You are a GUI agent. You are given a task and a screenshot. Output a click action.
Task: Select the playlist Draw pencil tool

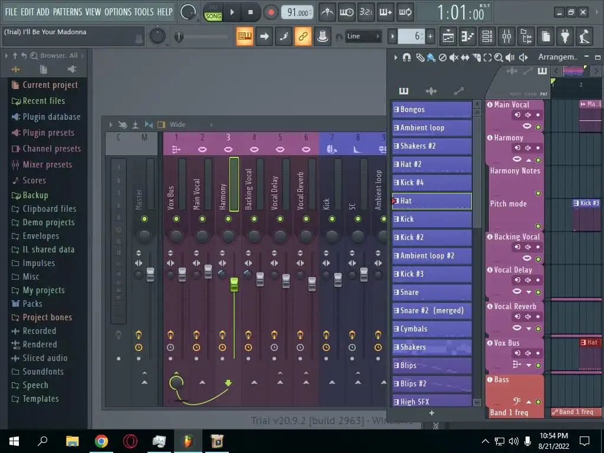tap(420, 57)
